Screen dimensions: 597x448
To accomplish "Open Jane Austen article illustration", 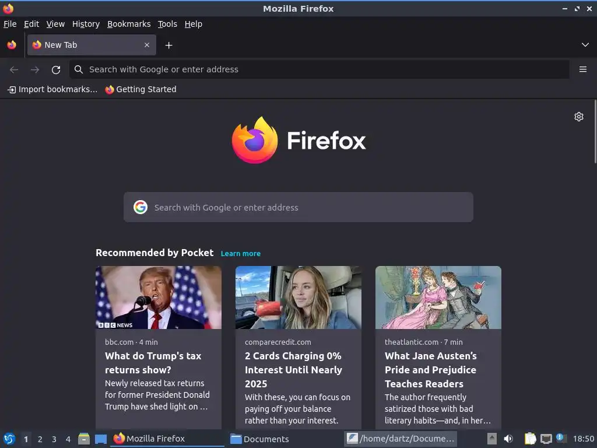I will tap(438, 297).
